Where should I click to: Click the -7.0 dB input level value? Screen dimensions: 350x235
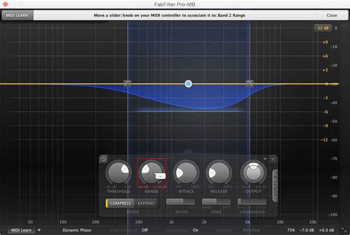tap(307, 230)
